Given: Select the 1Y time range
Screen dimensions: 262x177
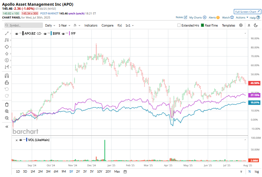Looking at the screenshot, I should coord(71,172).
